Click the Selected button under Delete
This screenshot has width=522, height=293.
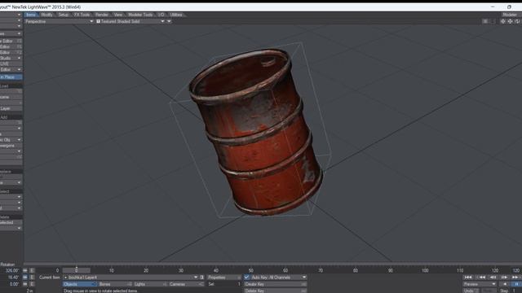(11, 222)
